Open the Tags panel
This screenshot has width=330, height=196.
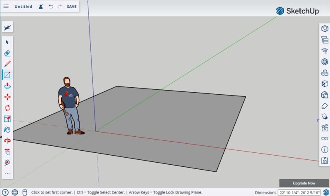coord(325,106)
